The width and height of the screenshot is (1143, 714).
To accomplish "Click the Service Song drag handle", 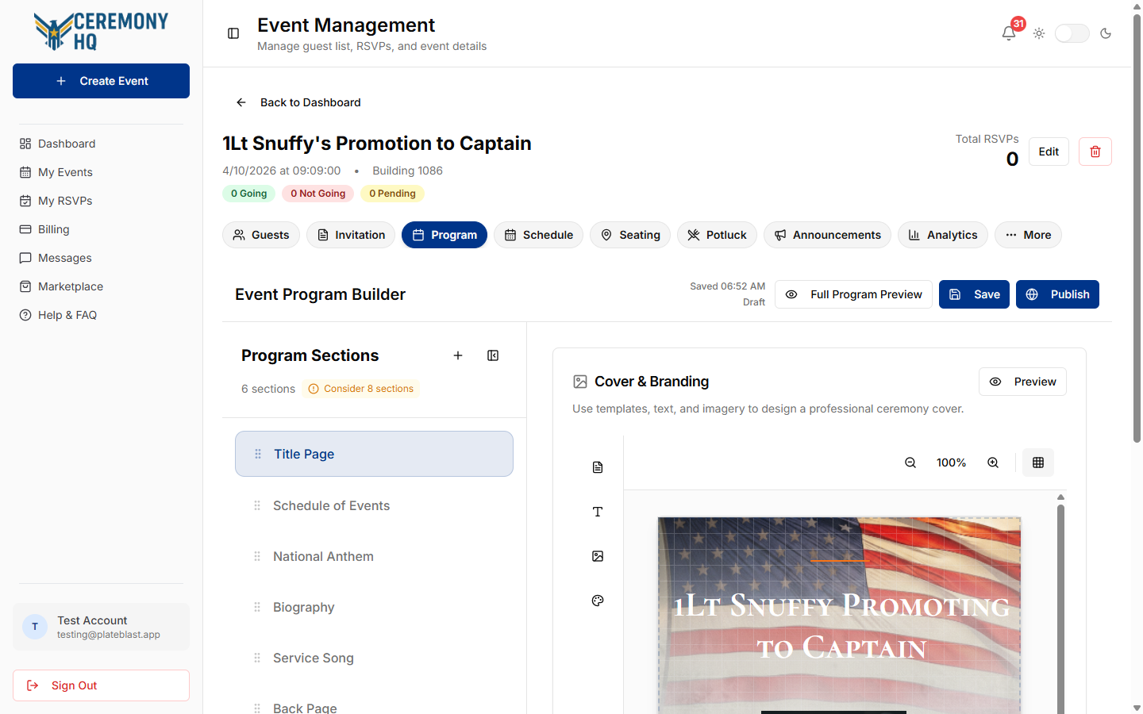I will tap(257, 658).
